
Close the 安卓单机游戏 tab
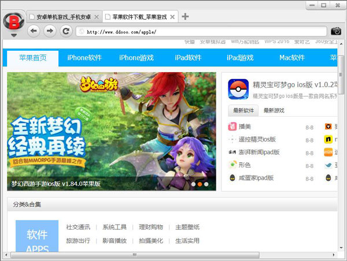click(x=97, y=17)
